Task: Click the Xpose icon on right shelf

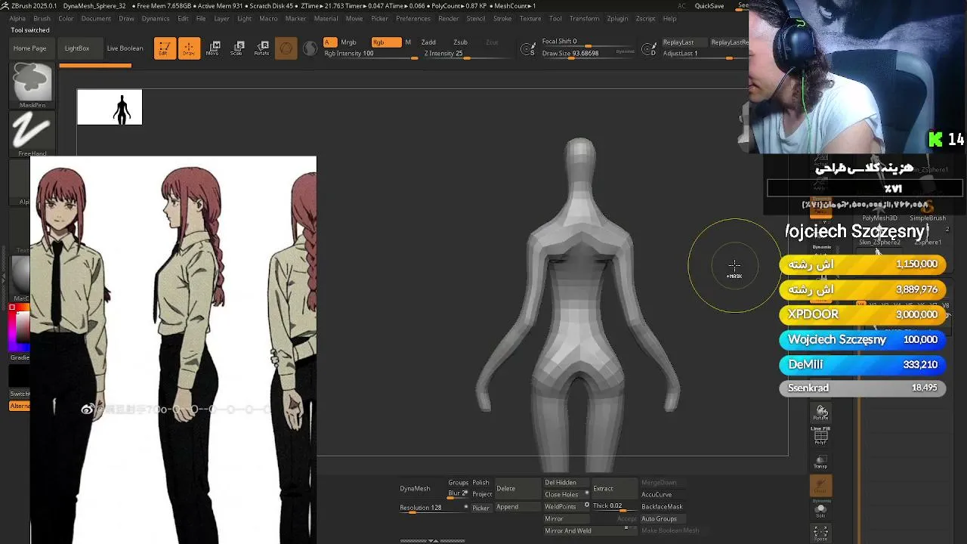Action: pyautogui.click(x=821, y=533)
